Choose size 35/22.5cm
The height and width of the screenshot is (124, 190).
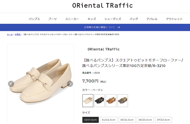pos(126,120)
